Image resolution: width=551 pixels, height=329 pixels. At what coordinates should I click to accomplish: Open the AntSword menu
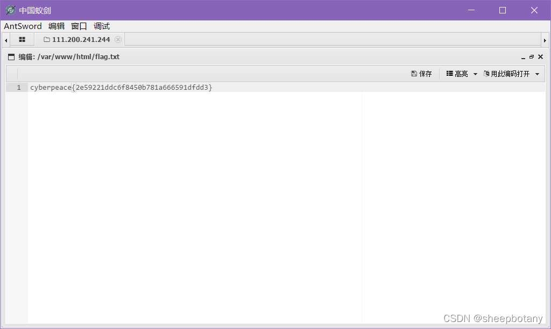click(23, 26)
